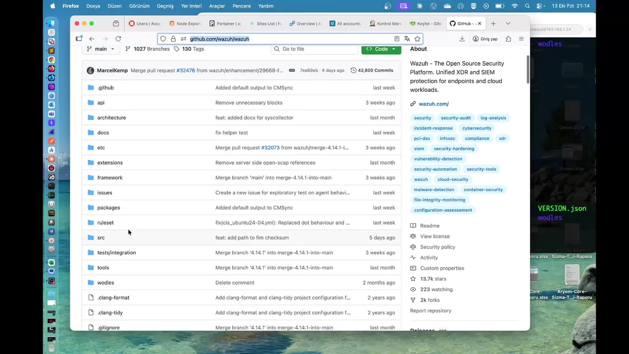
Task: Click the iCloud icon in the menu bar
Action: coord(447,6)
